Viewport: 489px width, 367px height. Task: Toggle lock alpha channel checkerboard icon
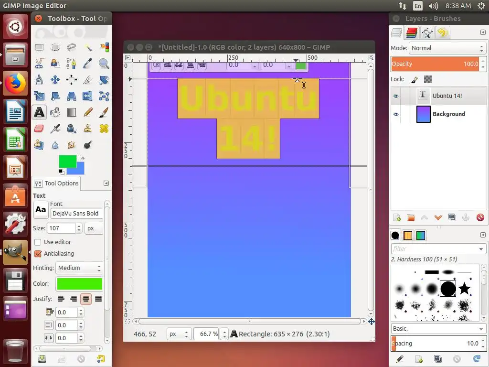point(428,80)
